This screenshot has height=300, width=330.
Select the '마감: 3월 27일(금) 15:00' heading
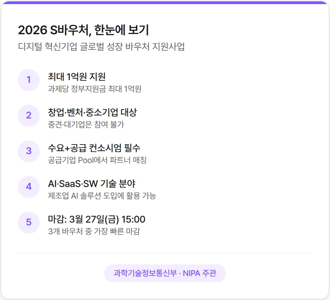click(97, 219)
